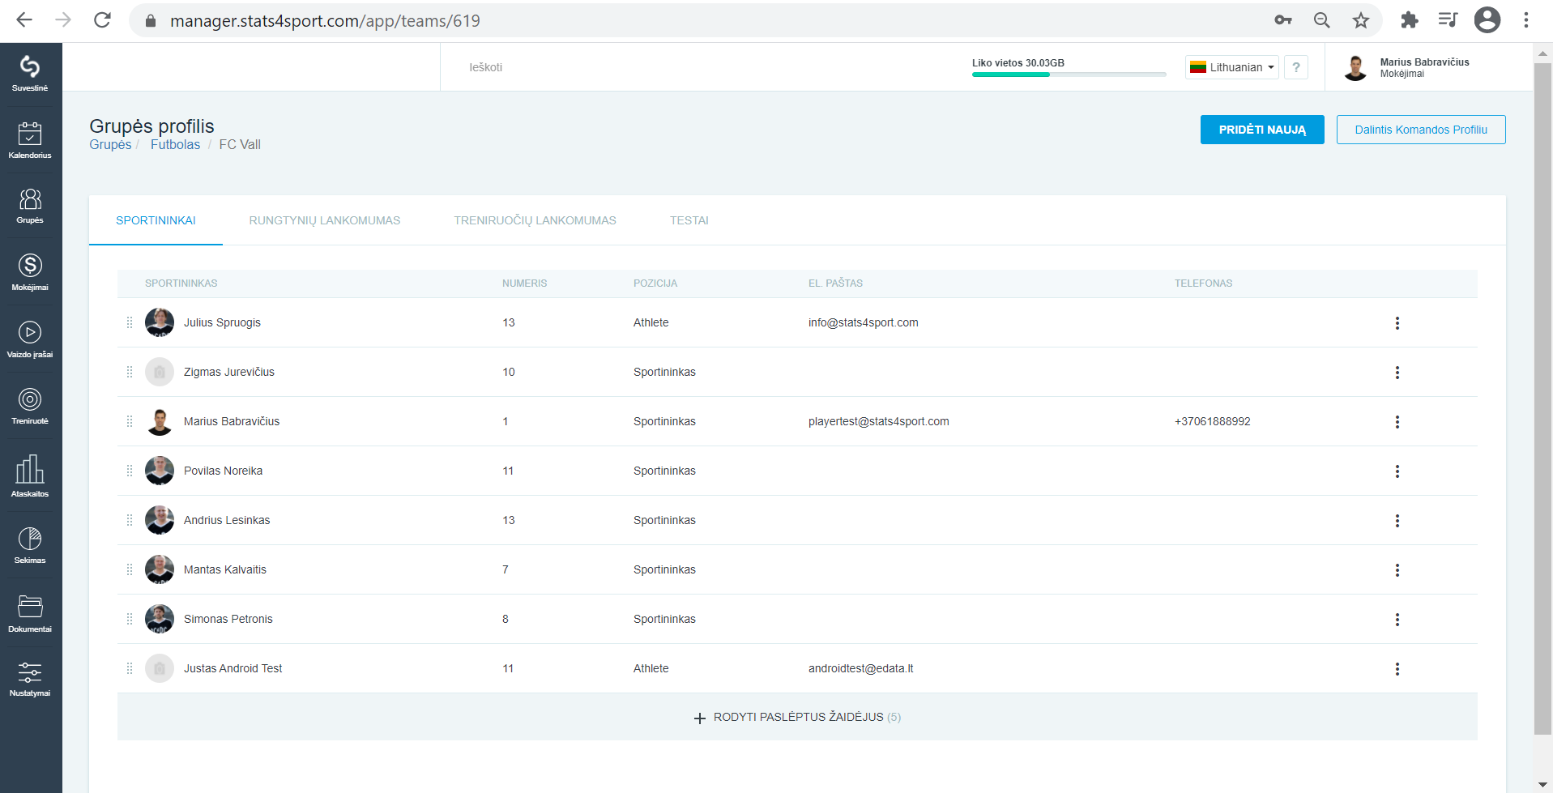Click the Liko vietos storage progress bar

pos(1069,75)
